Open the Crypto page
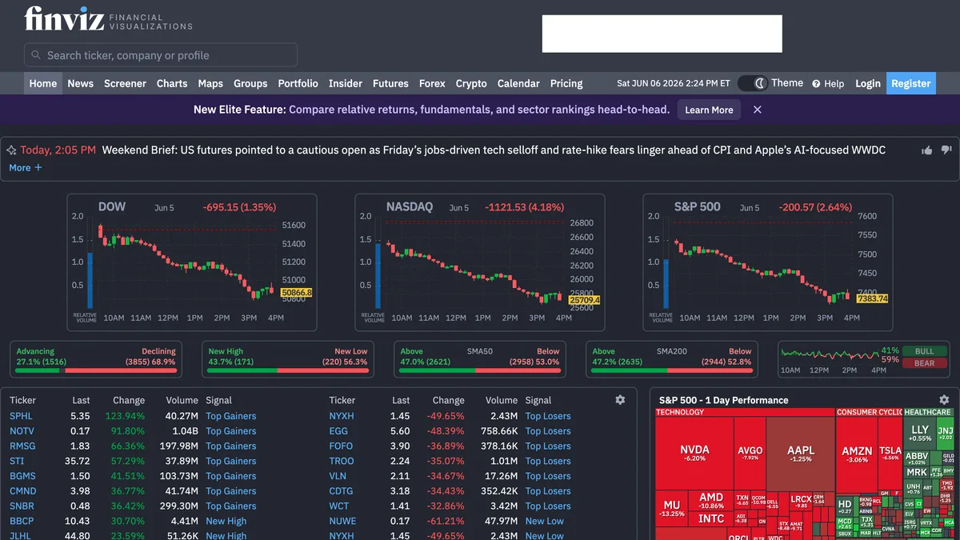 pos(471,83)
